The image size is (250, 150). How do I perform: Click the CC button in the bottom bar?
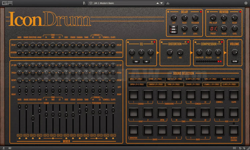click(234, 148)
